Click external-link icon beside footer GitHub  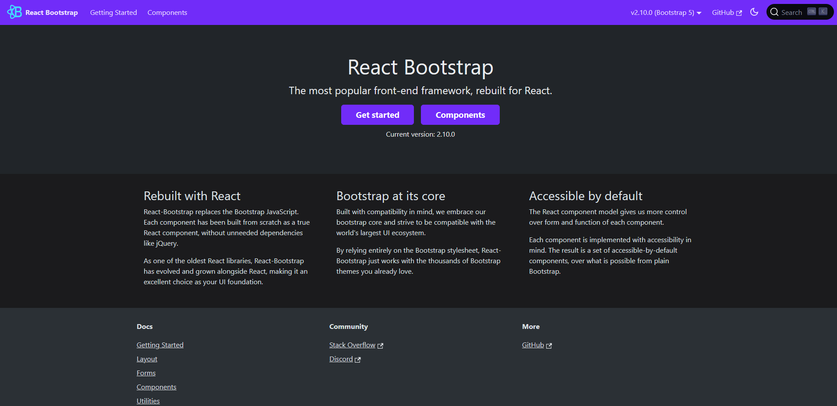(549, 346)
